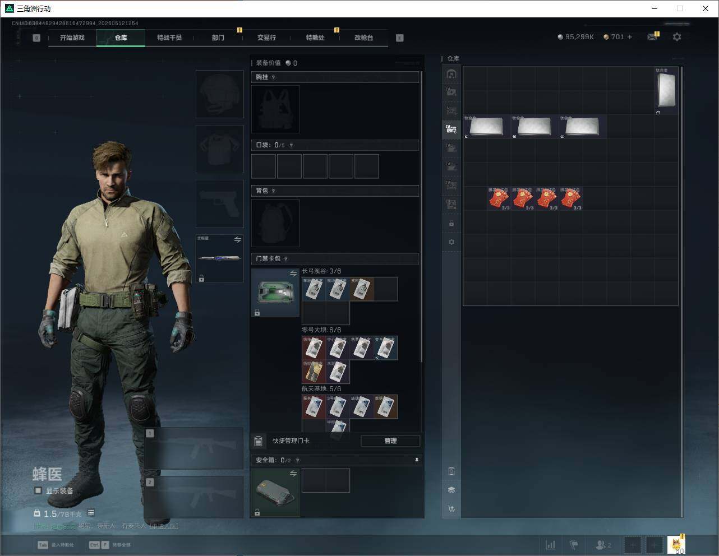Swap the melee knife using the swap arrows
This screenshot has height=556, width=719.
point(237,240)
